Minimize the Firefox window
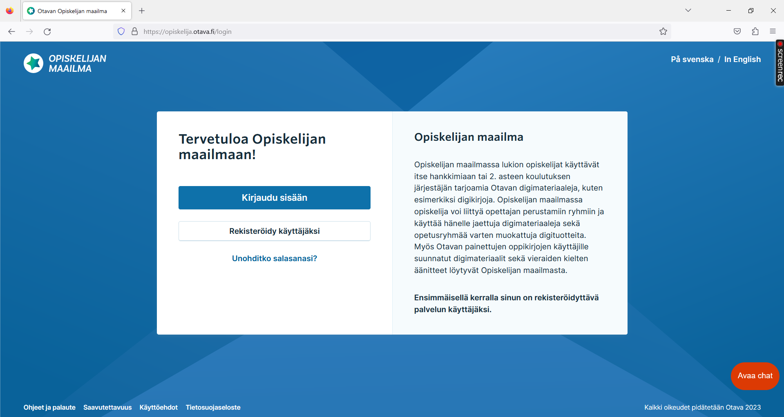 pyautogui.click(x=728, y=11)
